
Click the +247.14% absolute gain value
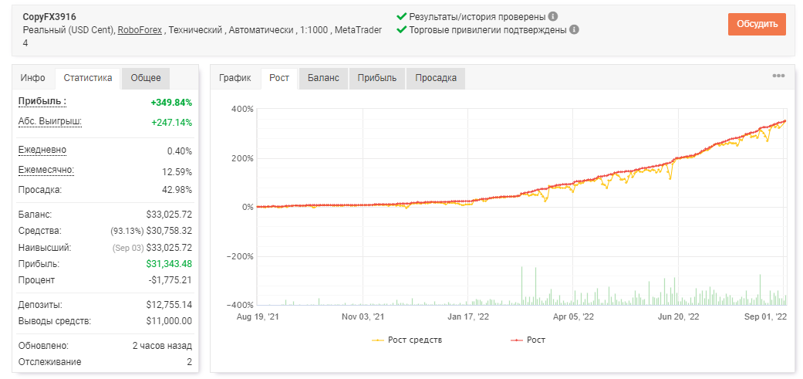(x=171, y=123)
